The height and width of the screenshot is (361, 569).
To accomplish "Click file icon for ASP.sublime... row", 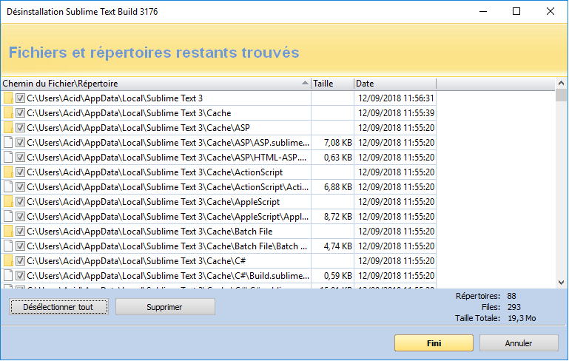I will tap(8, 143).
